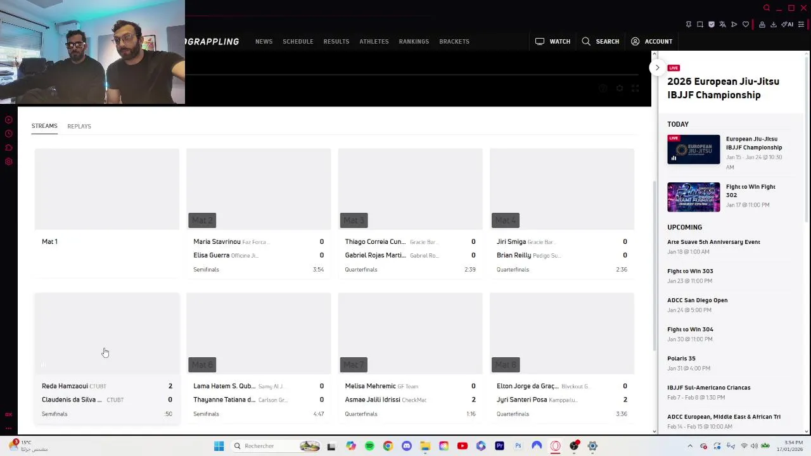Click the translate page icon in the toolbar
This screenshot has width=811, height=456.
[x=722, y=25]
